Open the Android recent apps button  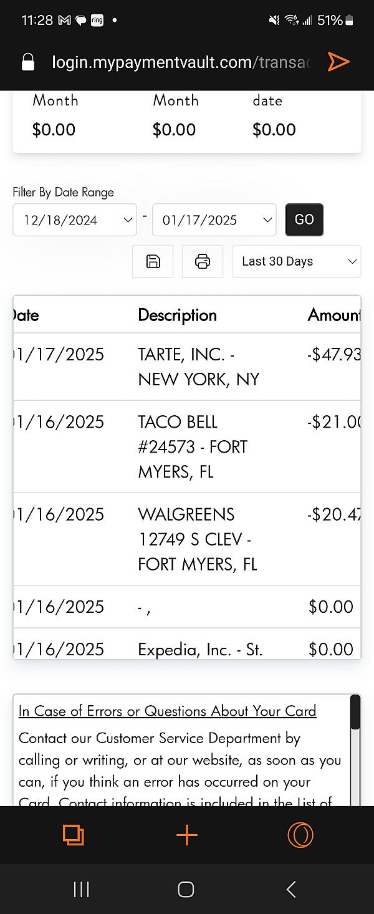[x=82, y=889]
